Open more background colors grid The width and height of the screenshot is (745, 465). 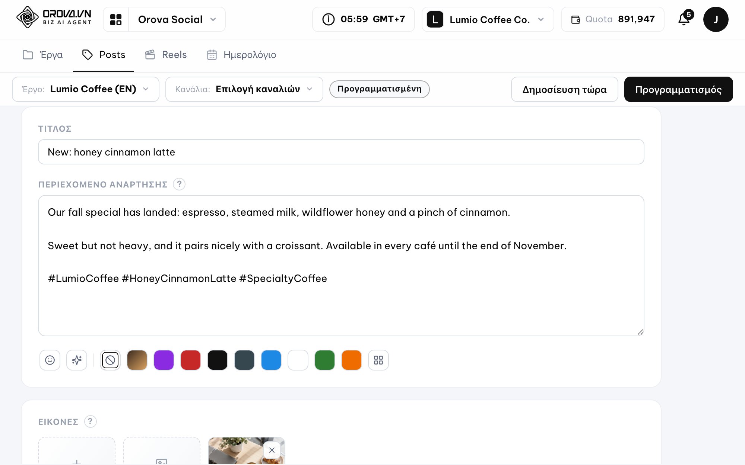click(378, 360)
